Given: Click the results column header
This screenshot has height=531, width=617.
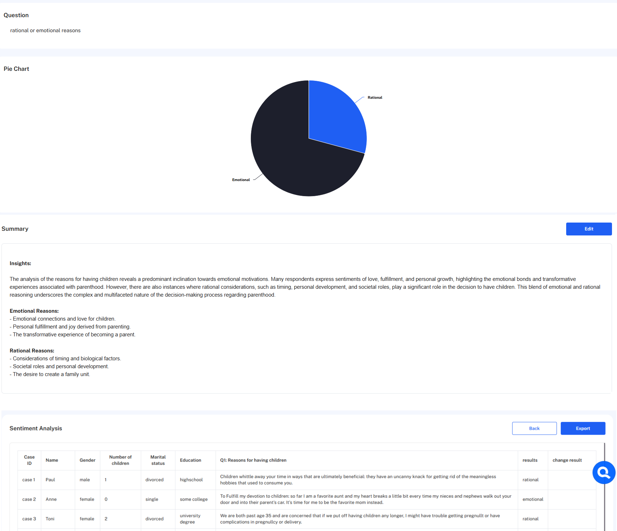Looking at the screenshot, I should click(533, 460).
